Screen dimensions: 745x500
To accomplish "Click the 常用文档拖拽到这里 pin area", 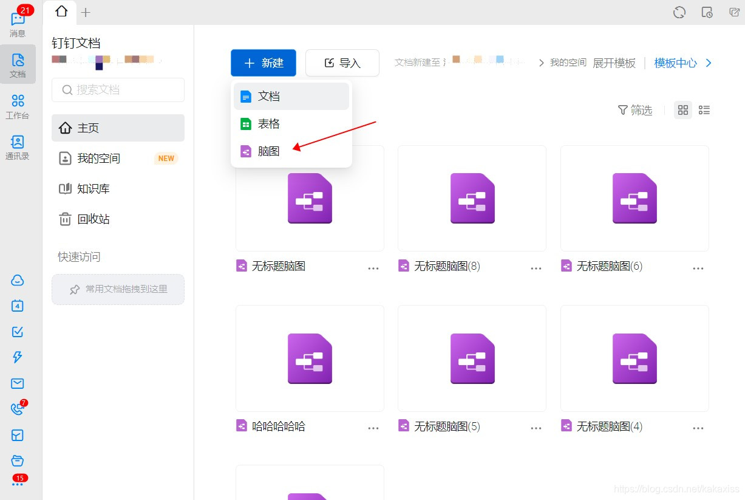I will (x=118, y=289).
